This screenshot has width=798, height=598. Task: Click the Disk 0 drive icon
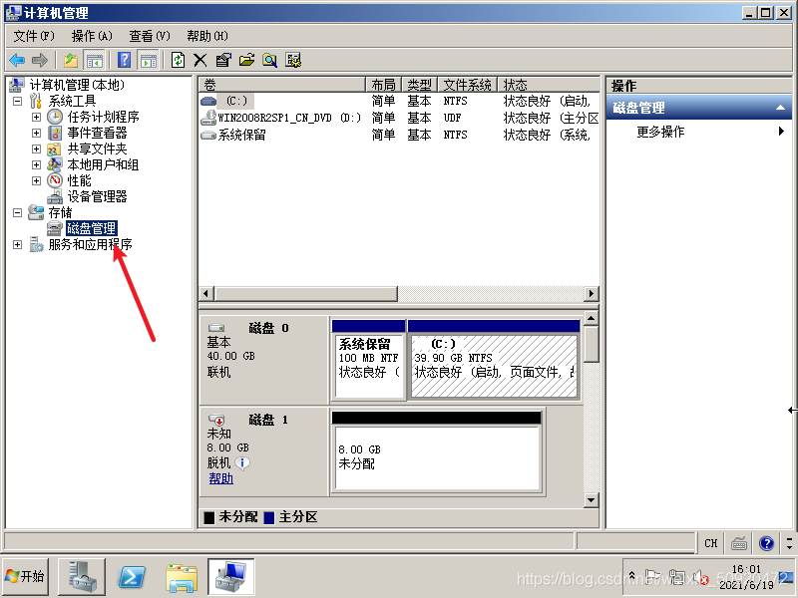(x=216, y=328)
